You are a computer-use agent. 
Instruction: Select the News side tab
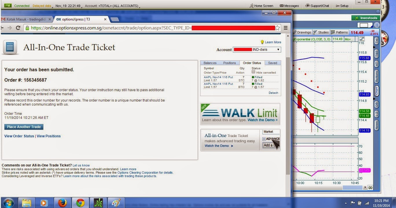coord(377,125)
